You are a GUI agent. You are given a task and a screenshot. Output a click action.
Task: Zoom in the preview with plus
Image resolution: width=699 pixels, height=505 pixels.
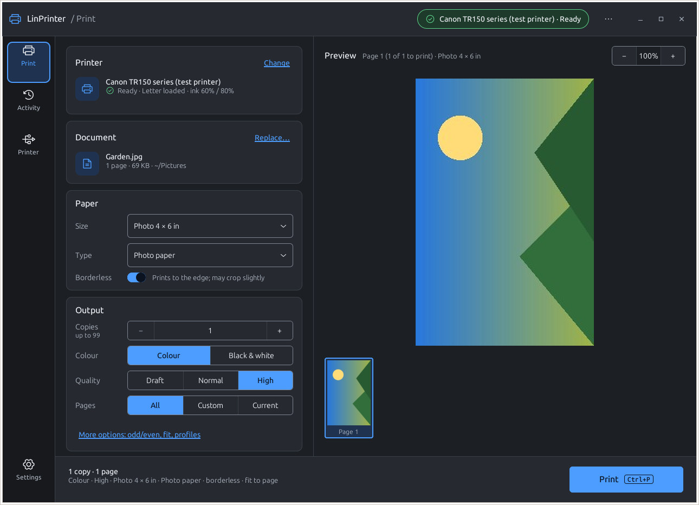coord(673,56)
